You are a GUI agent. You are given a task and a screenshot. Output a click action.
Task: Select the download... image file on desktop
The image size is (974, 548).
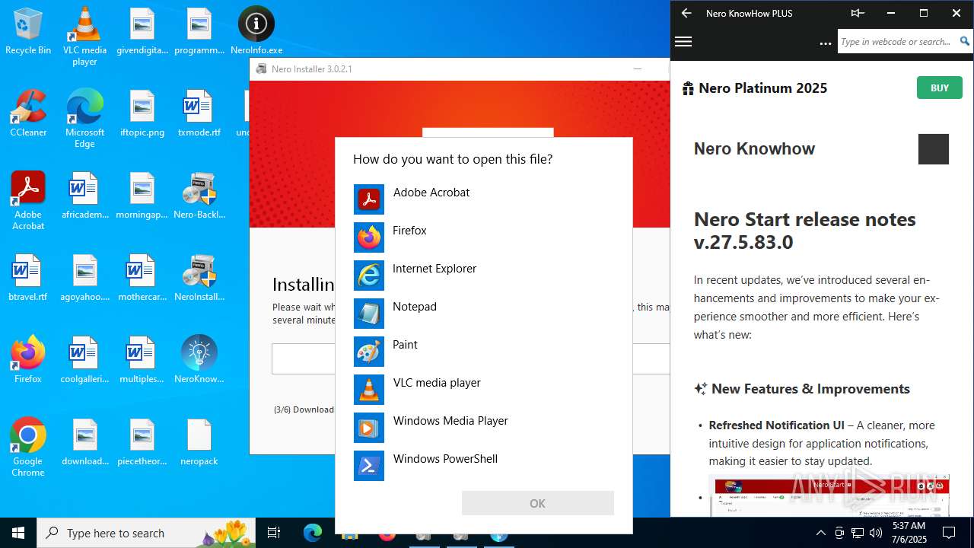pos(84,442)
